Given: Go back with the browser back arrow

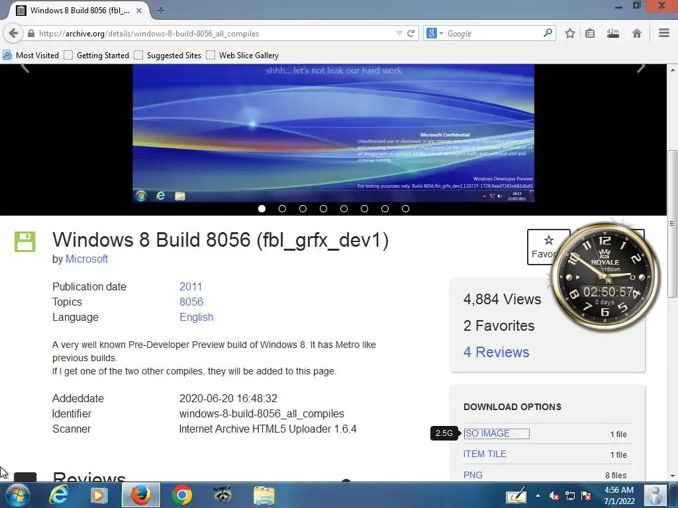Looking at the screenshot, I should (13, 33).
